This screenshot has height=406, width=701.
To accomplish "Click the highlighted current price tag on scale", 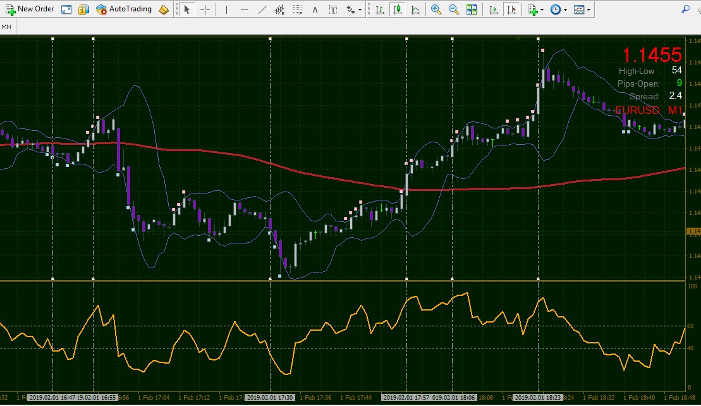I will click(x=694, y=231).
